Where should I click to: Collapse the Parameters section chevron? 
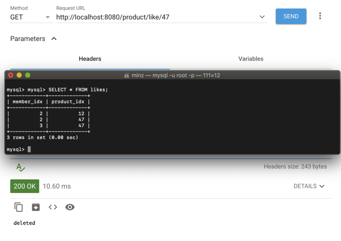pos(54,39)
